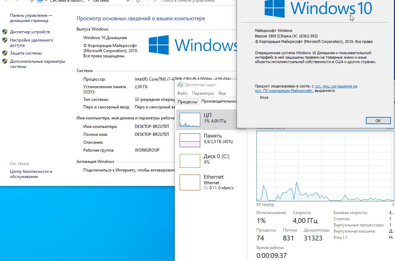Screen dimensions: 395x261
Task: Click the 60 секунд graph axis label
Action: [265, 204]
